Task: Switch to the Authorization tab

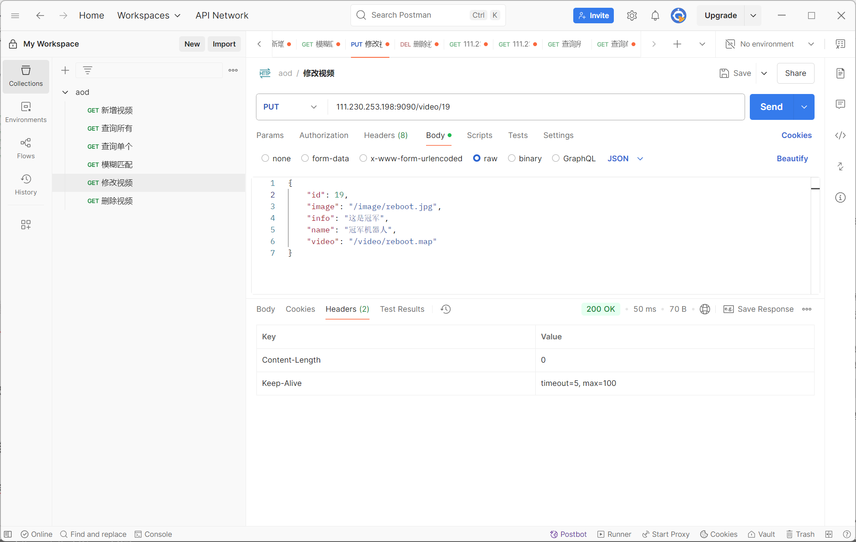Action: pyautogui.click(x=323, y=135)
